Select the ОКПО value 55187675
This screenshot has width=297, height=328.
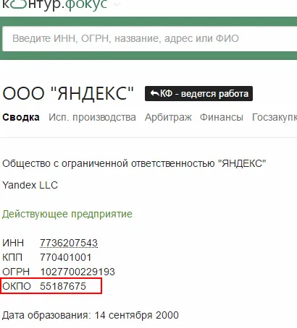[x=63, y=286]
